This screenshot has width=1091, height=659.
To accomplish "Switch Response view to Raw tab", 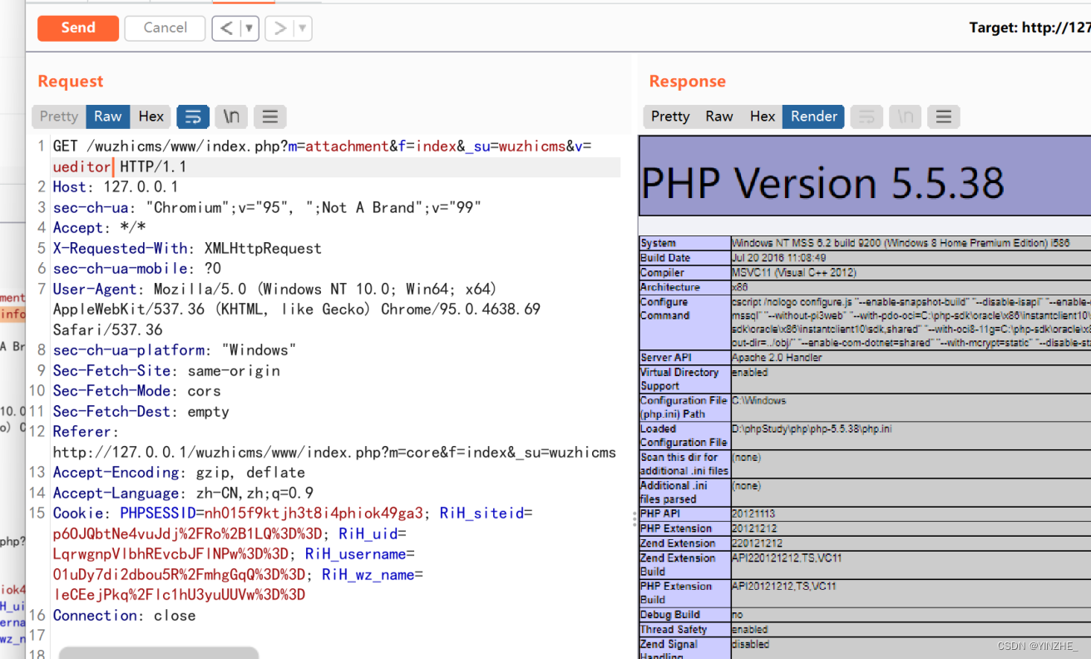I will (719, 116).
